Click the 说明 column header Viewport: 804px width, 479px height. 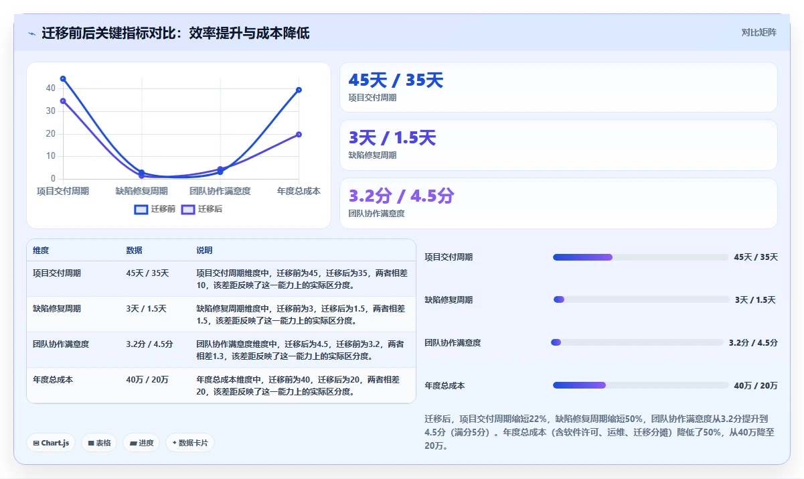click(204, 251)
